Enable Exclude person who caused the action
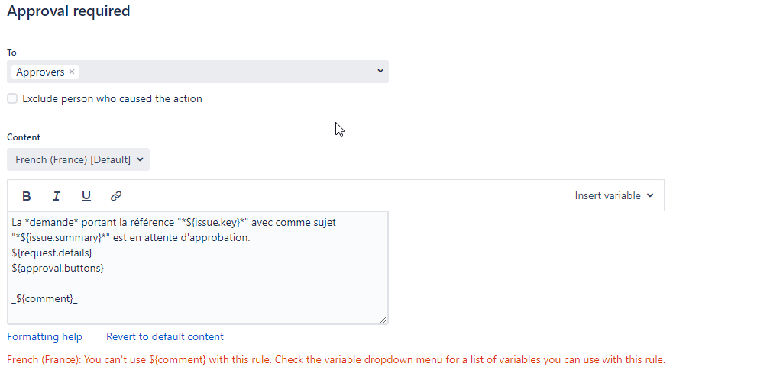 (x=12, y=99)
